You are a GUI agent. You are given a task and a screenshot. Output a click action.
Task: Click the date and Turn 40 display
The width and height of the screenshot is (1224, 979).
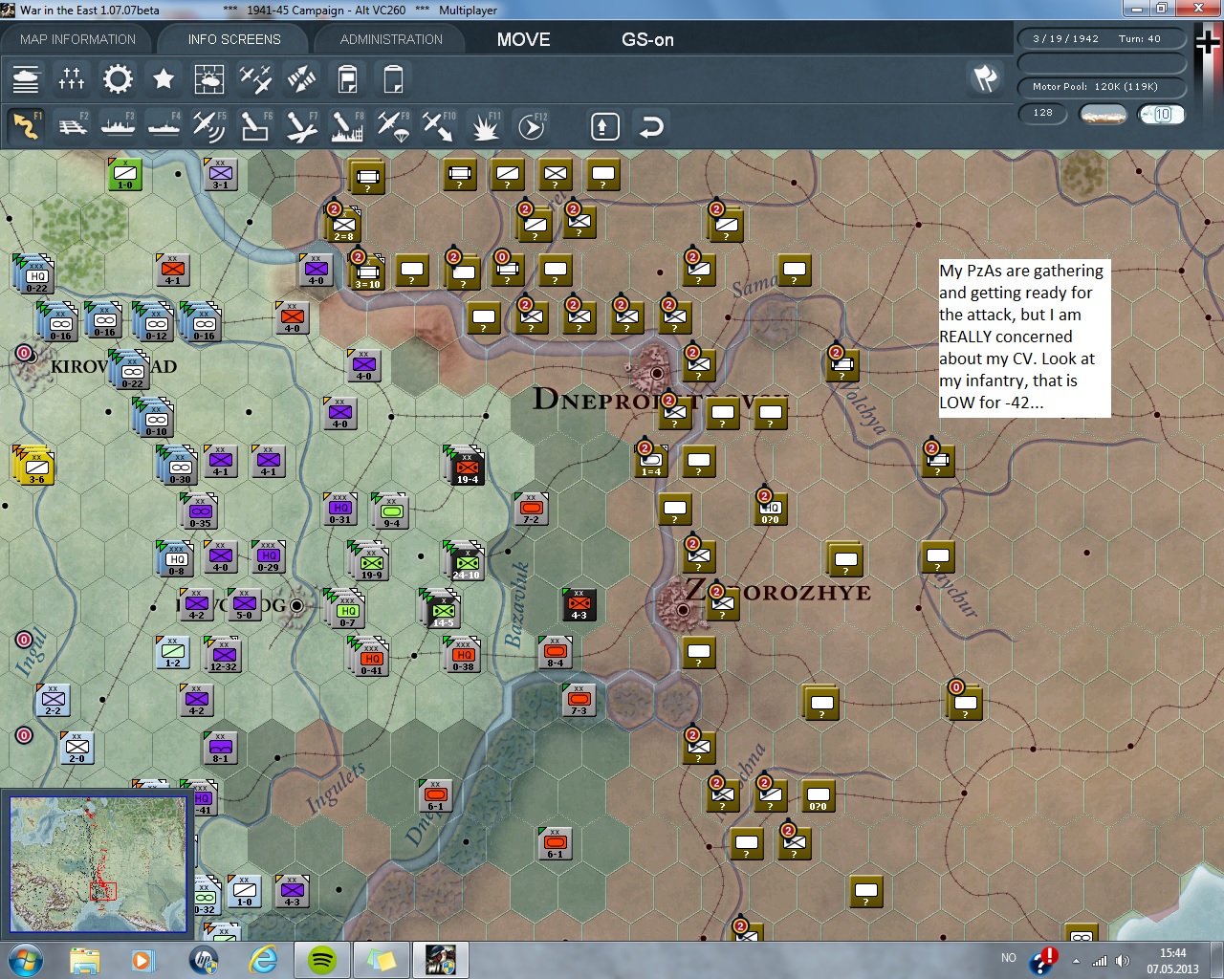[x=1101, y=39]
